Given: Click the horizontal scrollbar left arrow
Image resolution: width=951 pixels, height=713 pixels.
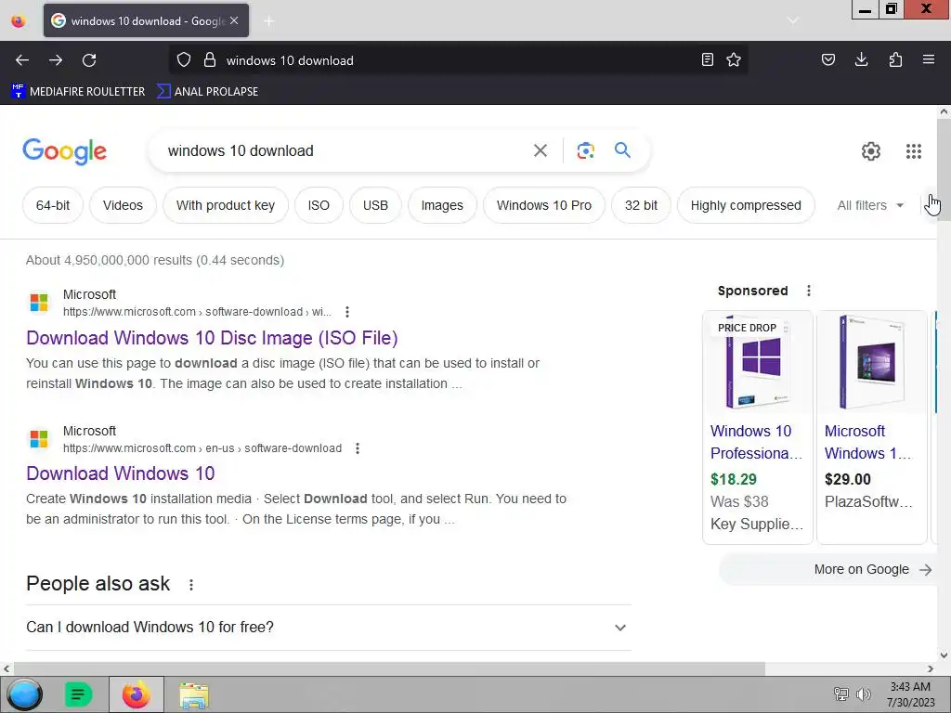Looking at the screenshot, I should click(x=7, y=668).
